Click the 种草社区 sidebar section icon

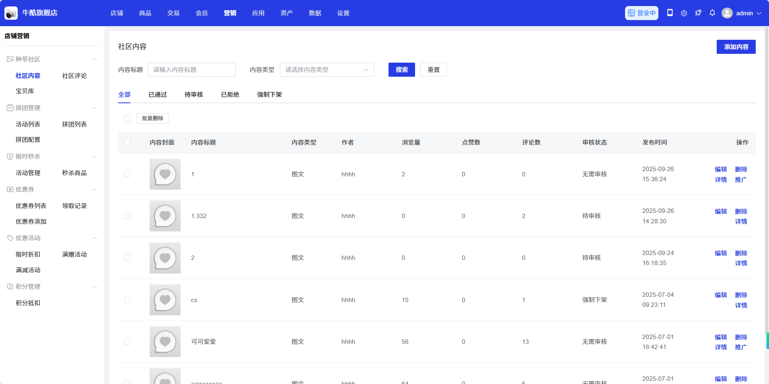[x=10, y=59]
